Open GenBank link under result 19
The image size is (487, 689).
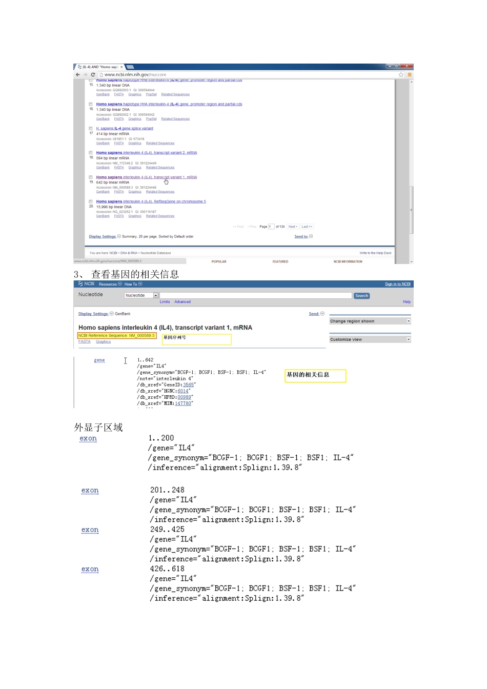point(103,192)
